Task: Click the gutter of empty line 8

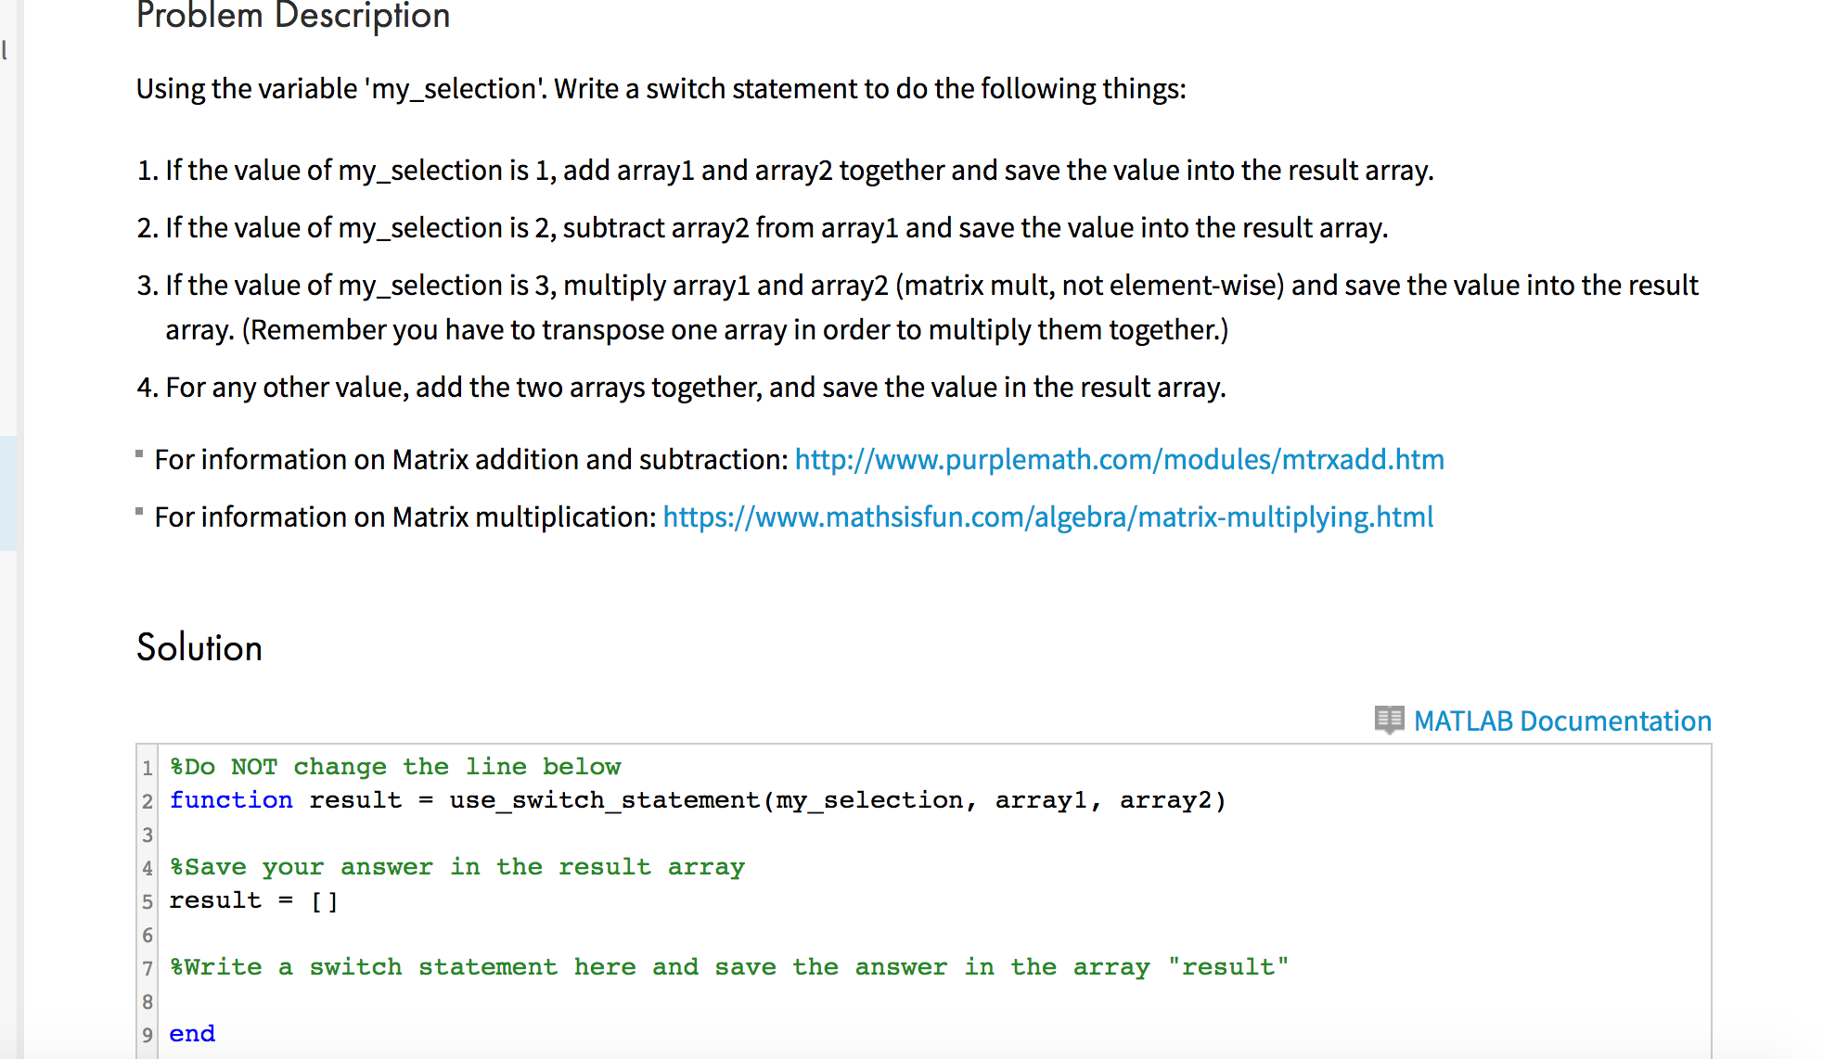Action: [148, 1000]
